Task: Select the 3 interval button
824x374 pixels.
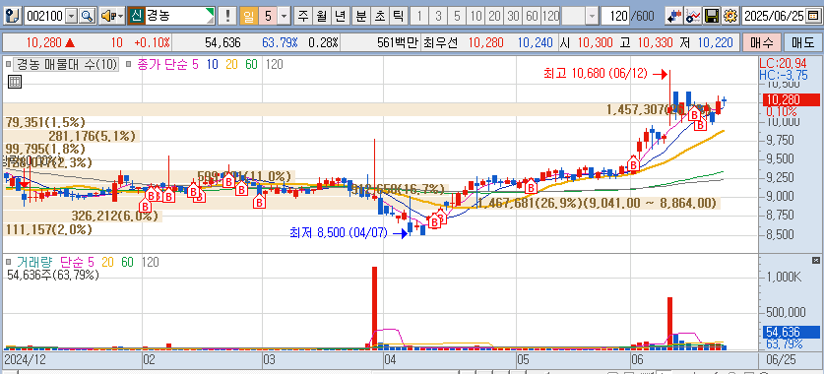Action: pos(438,17)
